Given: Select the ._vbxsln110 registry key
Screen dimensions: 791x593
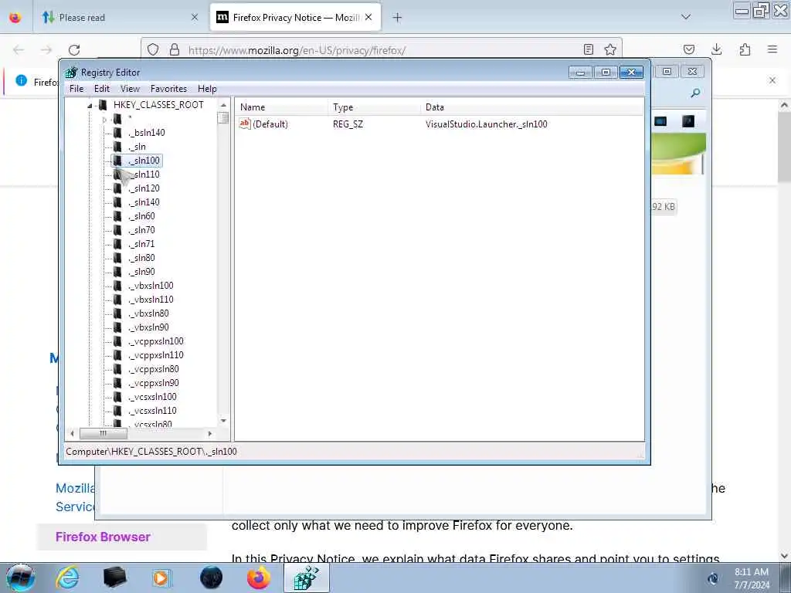Looking at the screenshot, I should pyautogui.click(x=151, y=299).
